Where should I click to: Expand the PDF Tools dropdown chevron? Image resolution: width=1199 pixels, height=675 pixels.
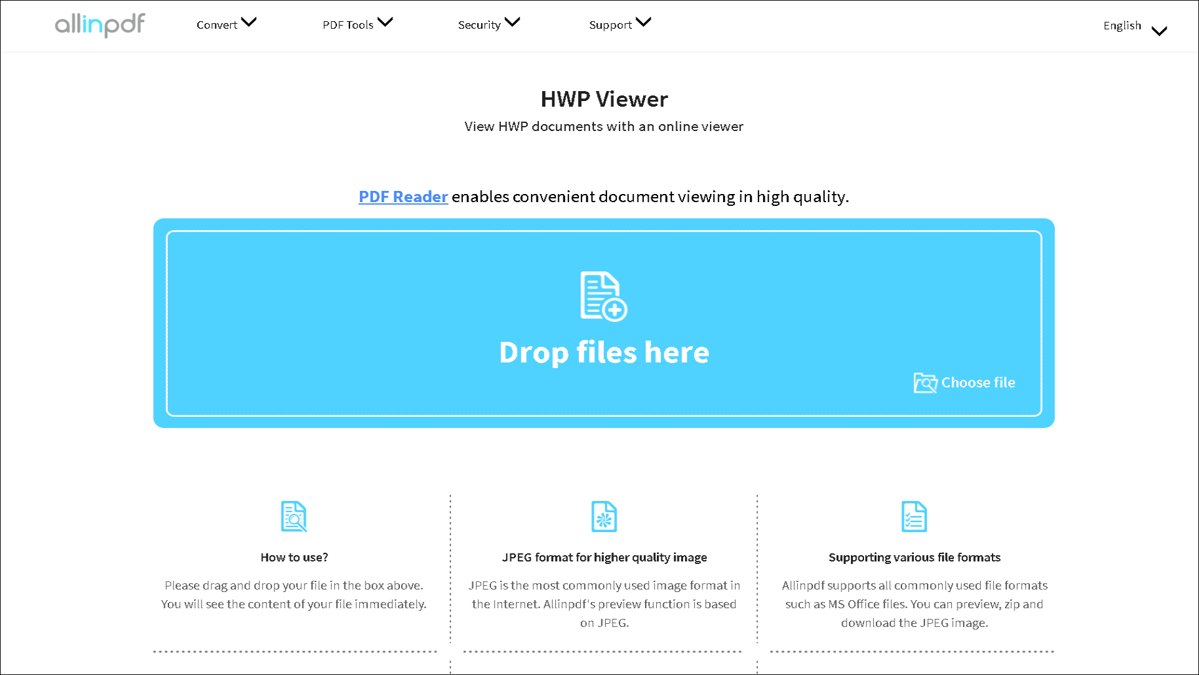[x=386, y=22]
